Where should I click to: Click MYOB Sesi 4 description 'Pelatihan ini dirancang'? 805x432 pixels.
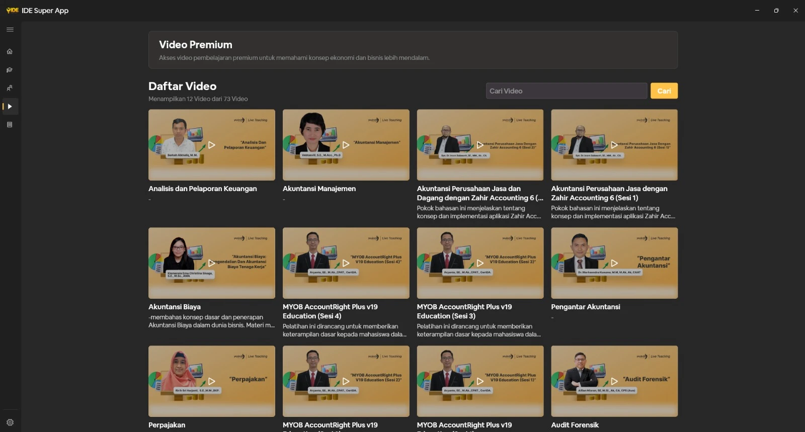[345, 330]
